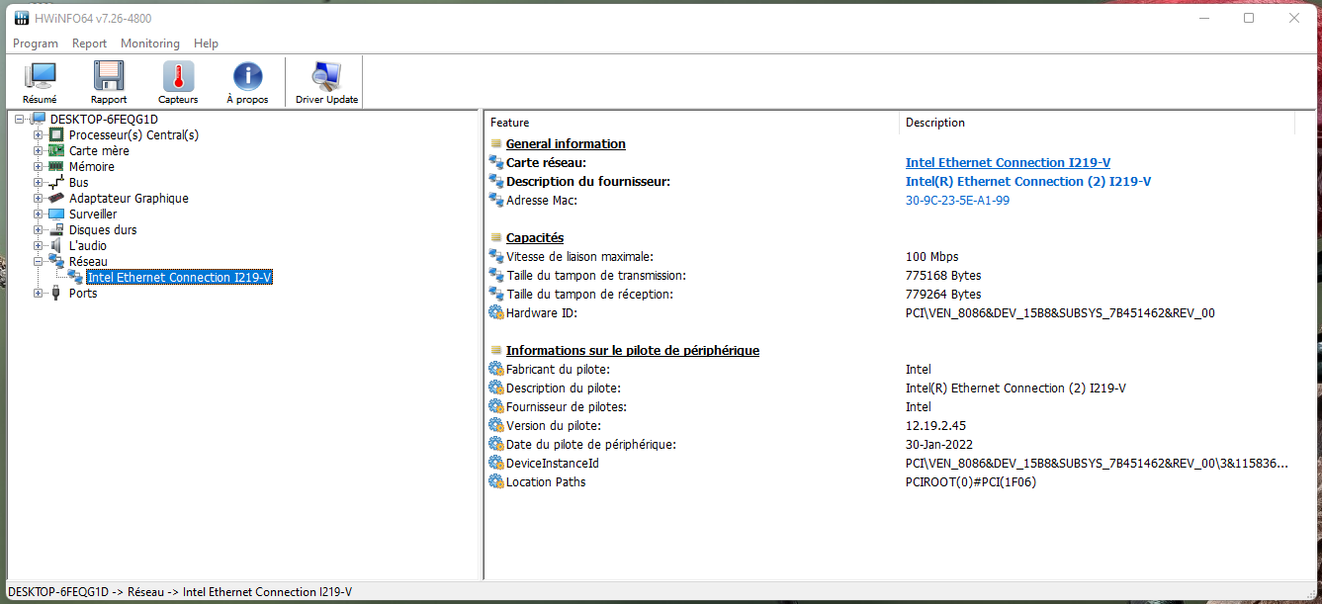Select the L'audio label in tree

tap(88, 246)
